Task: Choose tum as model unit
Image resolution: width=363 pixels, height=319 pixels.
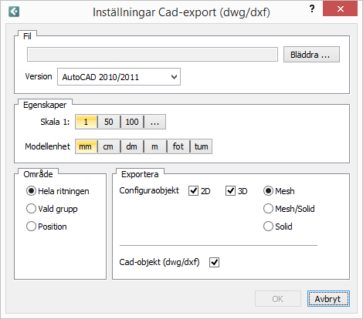Action: coord(201,146)
